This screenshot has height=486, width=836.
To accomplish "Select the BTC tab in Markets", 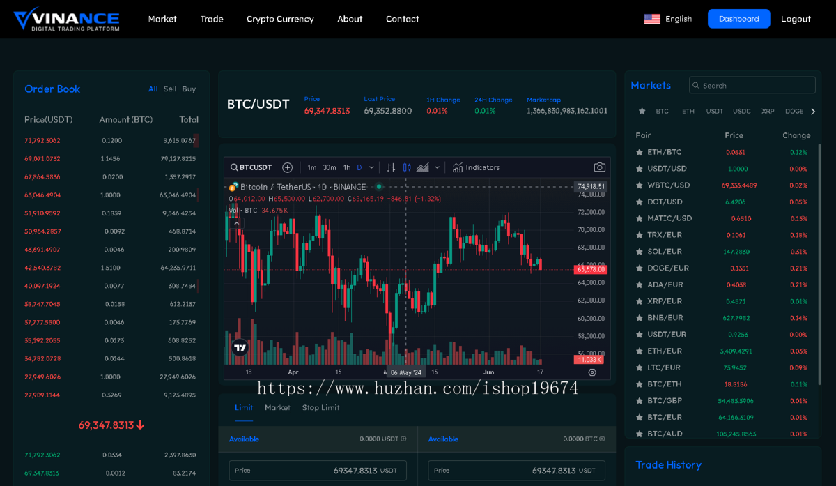I will pyautogui.click(x=663, y=112).
